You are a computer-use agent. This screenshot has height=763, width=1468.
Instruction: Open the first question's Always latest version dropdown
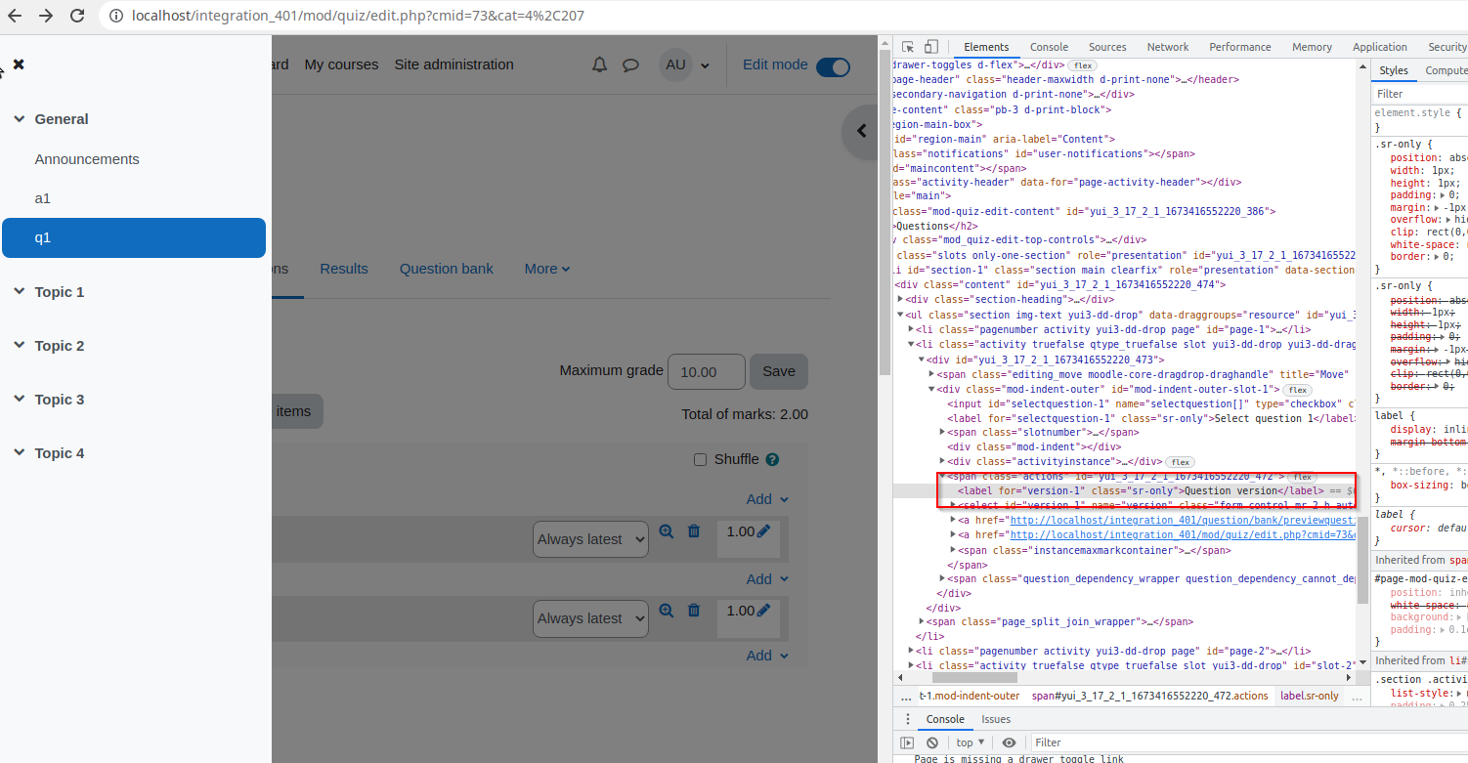pos(591,539)
